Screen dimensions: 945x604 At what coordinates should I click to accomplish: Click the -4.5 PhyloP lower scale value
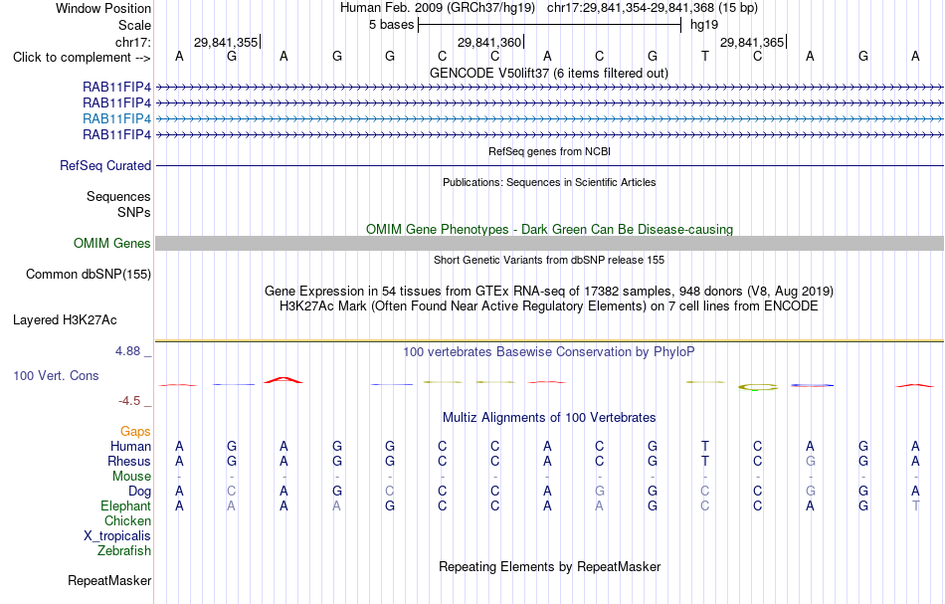[129, 401]
